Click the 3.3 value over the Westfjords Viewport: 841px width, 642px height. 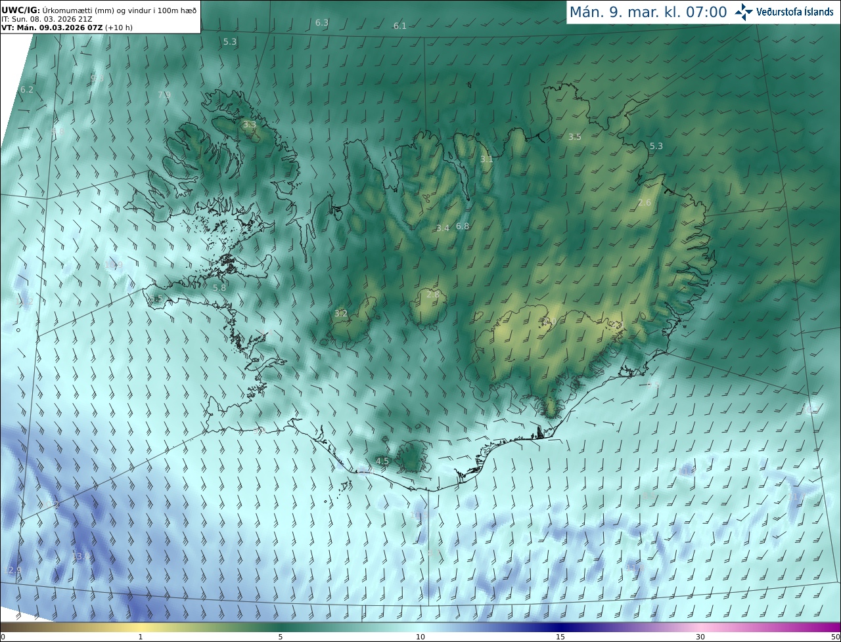tap(250, 124)
